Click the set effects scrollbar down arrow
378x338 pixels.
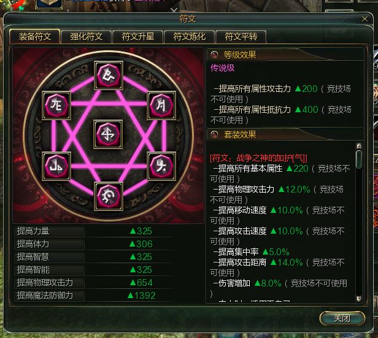click(359, 299)
